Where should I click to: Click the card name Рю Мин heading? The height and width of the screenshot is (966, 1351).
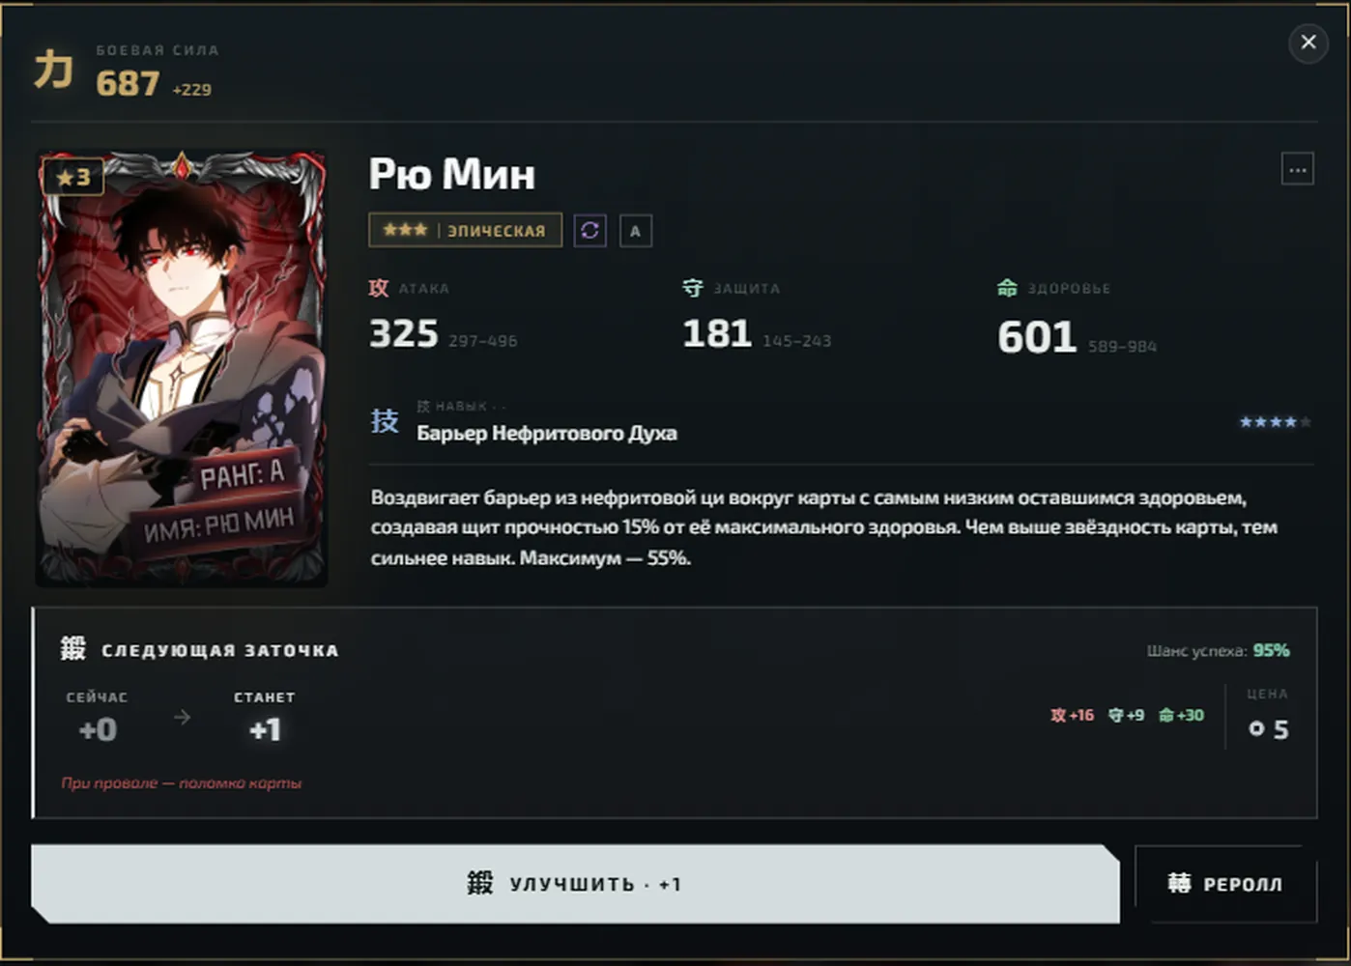pyautogui.click(x=452, y=174)
